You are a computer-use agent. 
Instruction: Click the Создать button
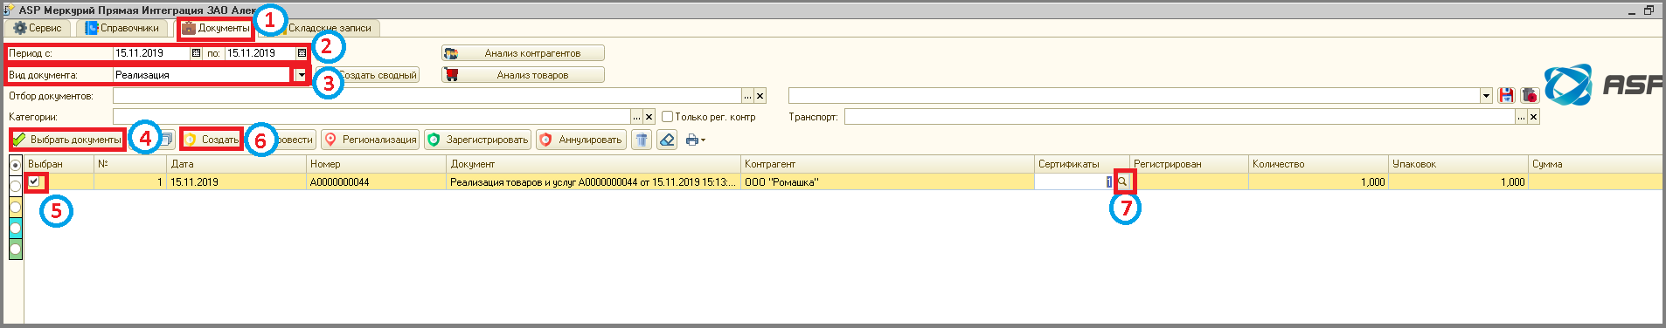(212, 140)
